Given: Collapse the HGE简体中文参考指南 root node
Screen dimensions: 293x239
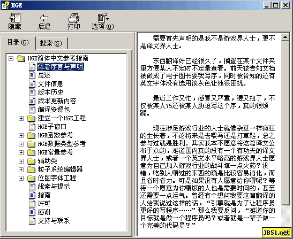Looking at the screenshot, I should (x=11, y=59).
